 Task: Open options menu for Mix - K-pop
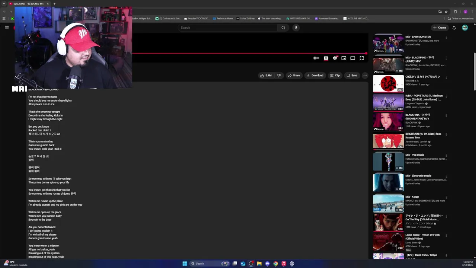click(446, 197)
